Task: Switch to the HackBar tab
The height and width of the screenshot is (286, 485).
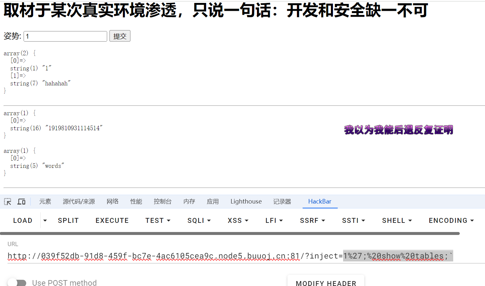Action: point(320,202)
